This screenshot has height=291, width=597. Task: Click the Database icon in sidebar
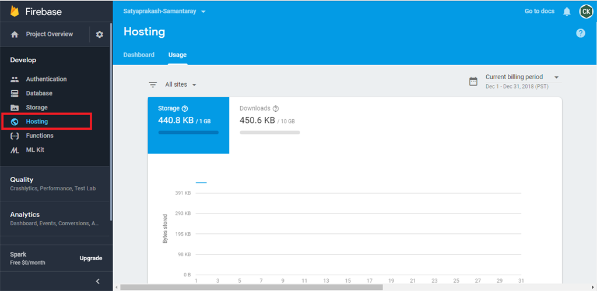(15, 94)
